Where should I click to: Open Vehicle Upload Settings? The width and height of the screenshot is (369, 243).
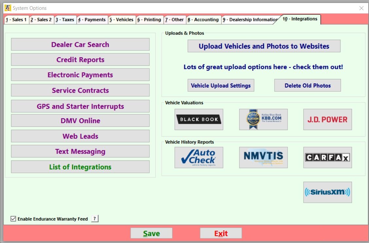tap(221, 85)
